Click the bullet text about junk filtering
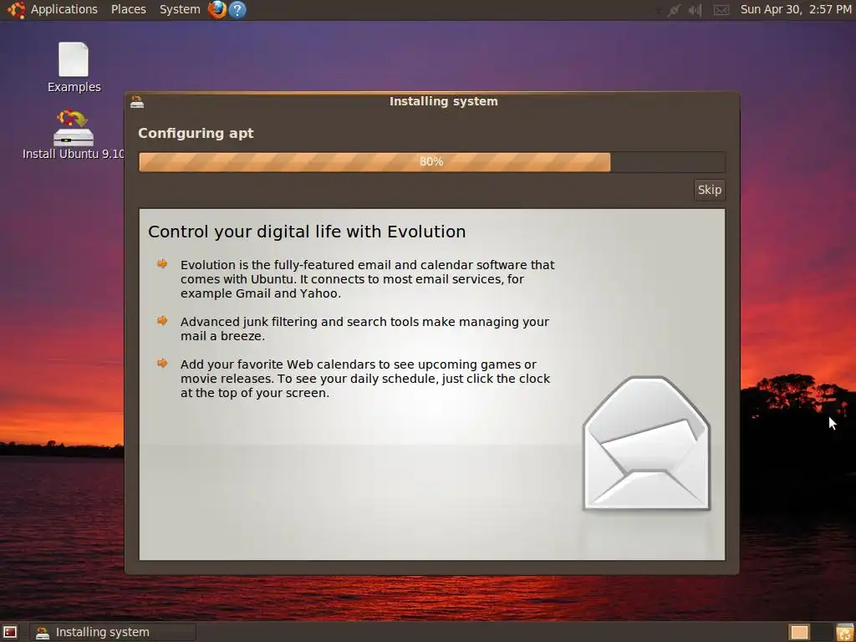The image size is (856, 642). 364,329
